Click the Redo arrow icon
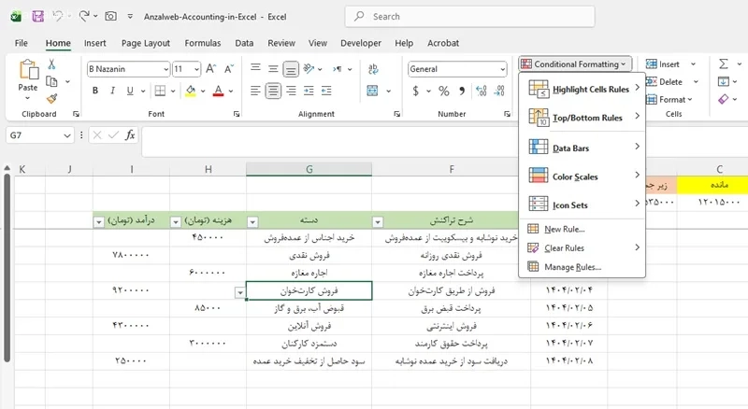Viewport: 748px width, 409px height. click(84, 16)
